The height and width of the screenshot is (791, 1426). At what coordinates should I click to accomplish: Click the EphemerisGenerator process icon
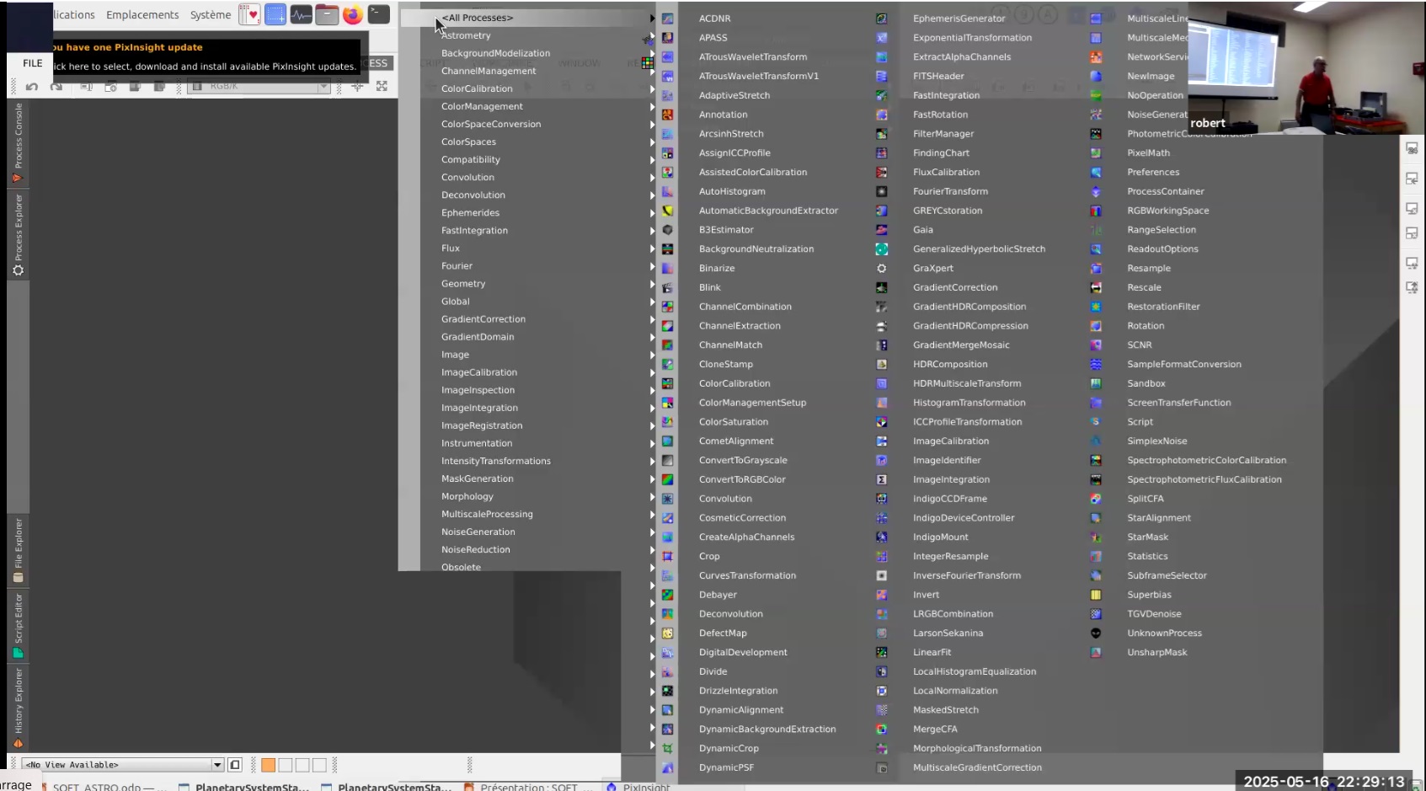[x=882, y=19]
